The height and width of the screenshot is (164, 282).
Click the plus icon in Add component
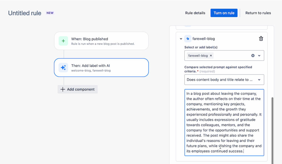point(63,89)
